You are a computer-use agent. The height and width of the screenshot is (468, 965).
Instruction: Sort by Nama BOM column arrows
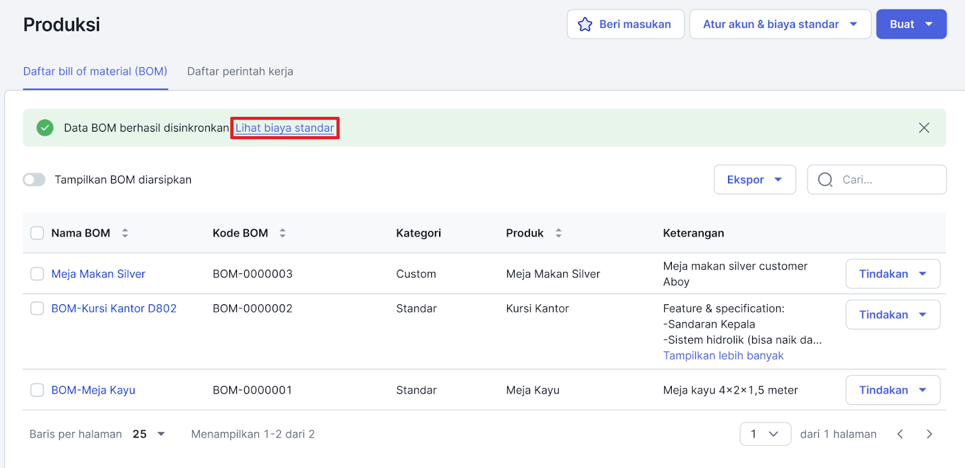(125, 233)
